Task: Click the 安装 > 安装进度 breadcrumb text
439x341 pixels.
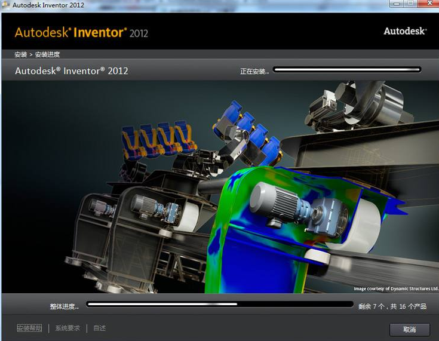Action: click(37, 54)
